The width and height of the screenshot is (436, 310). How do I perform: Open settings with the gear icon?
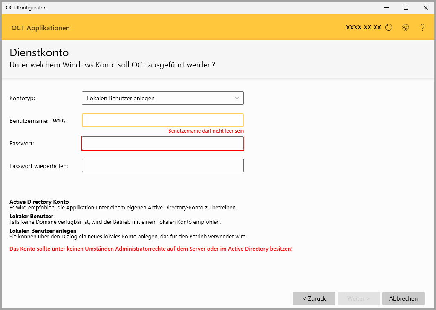[x=405, y=28]
